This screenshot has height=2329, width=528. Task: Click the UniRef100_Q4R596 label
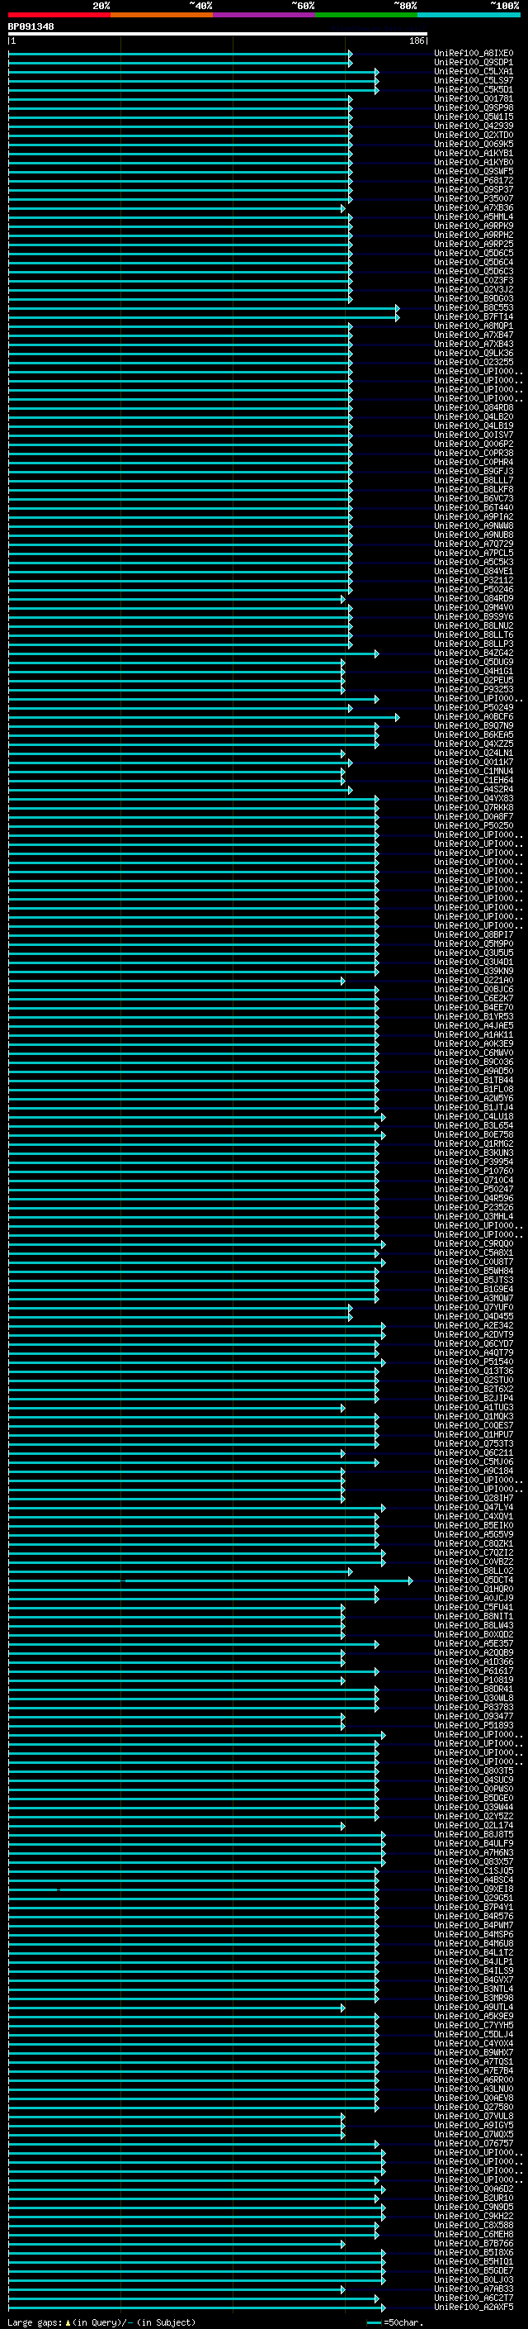[474, 1198]
